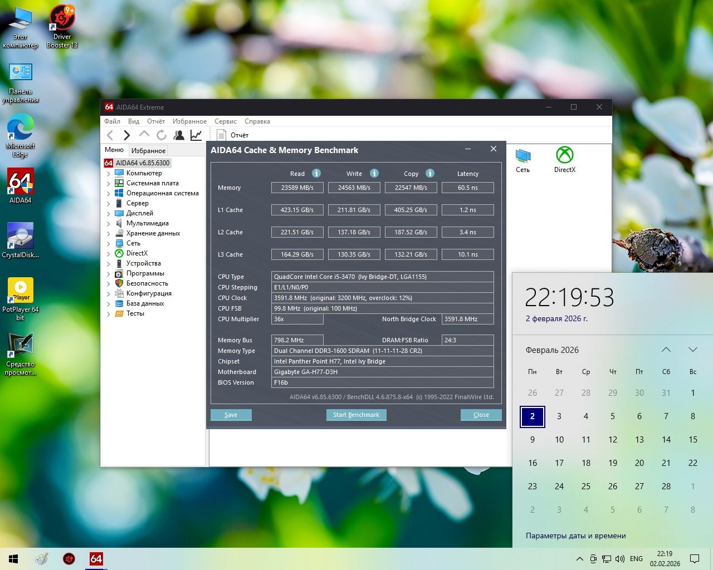Expand the Хранение данных tree node
This screenshot has height=570, width=713.
[x=108, y=233]
